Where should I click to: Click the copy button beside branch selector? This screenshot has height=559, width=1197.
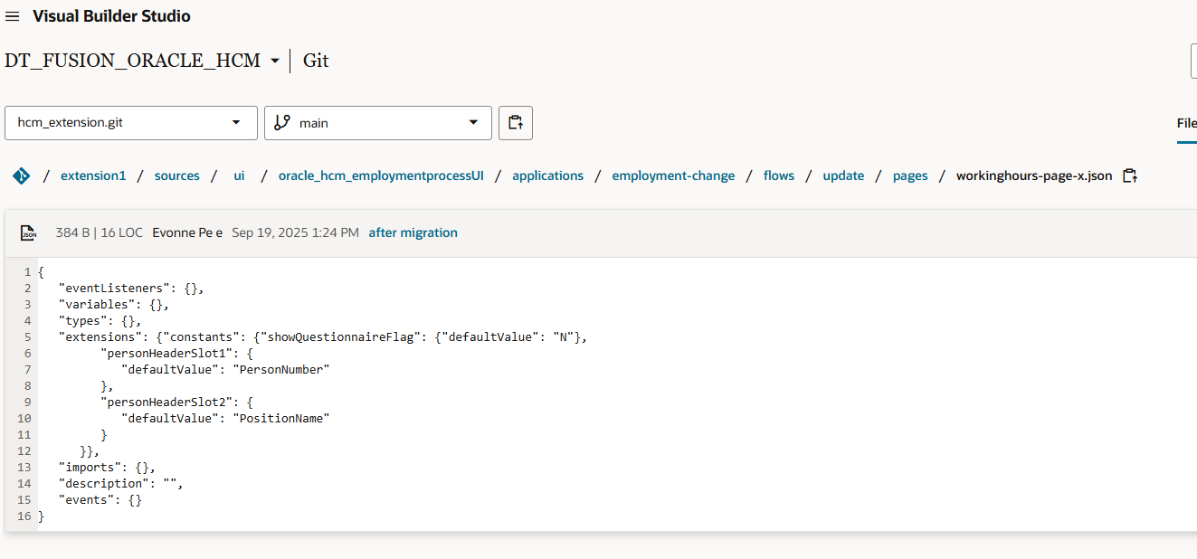(516, 123)
